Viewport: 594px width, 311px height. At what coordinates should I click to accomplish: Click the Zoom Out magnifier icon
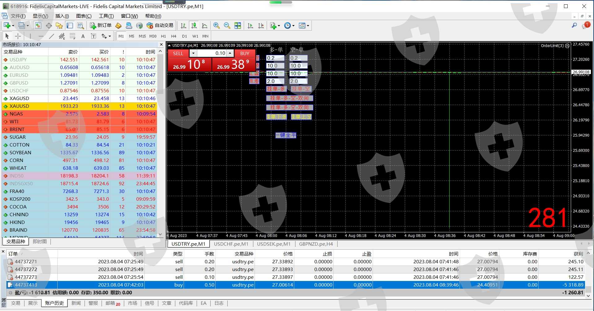[x=227, y=26]
